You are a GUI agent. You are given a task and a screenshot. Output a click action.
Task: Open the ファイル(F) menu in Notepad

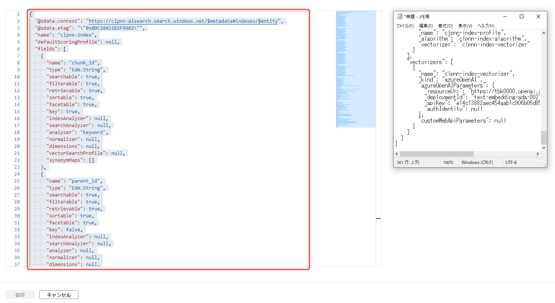point(405,26)
